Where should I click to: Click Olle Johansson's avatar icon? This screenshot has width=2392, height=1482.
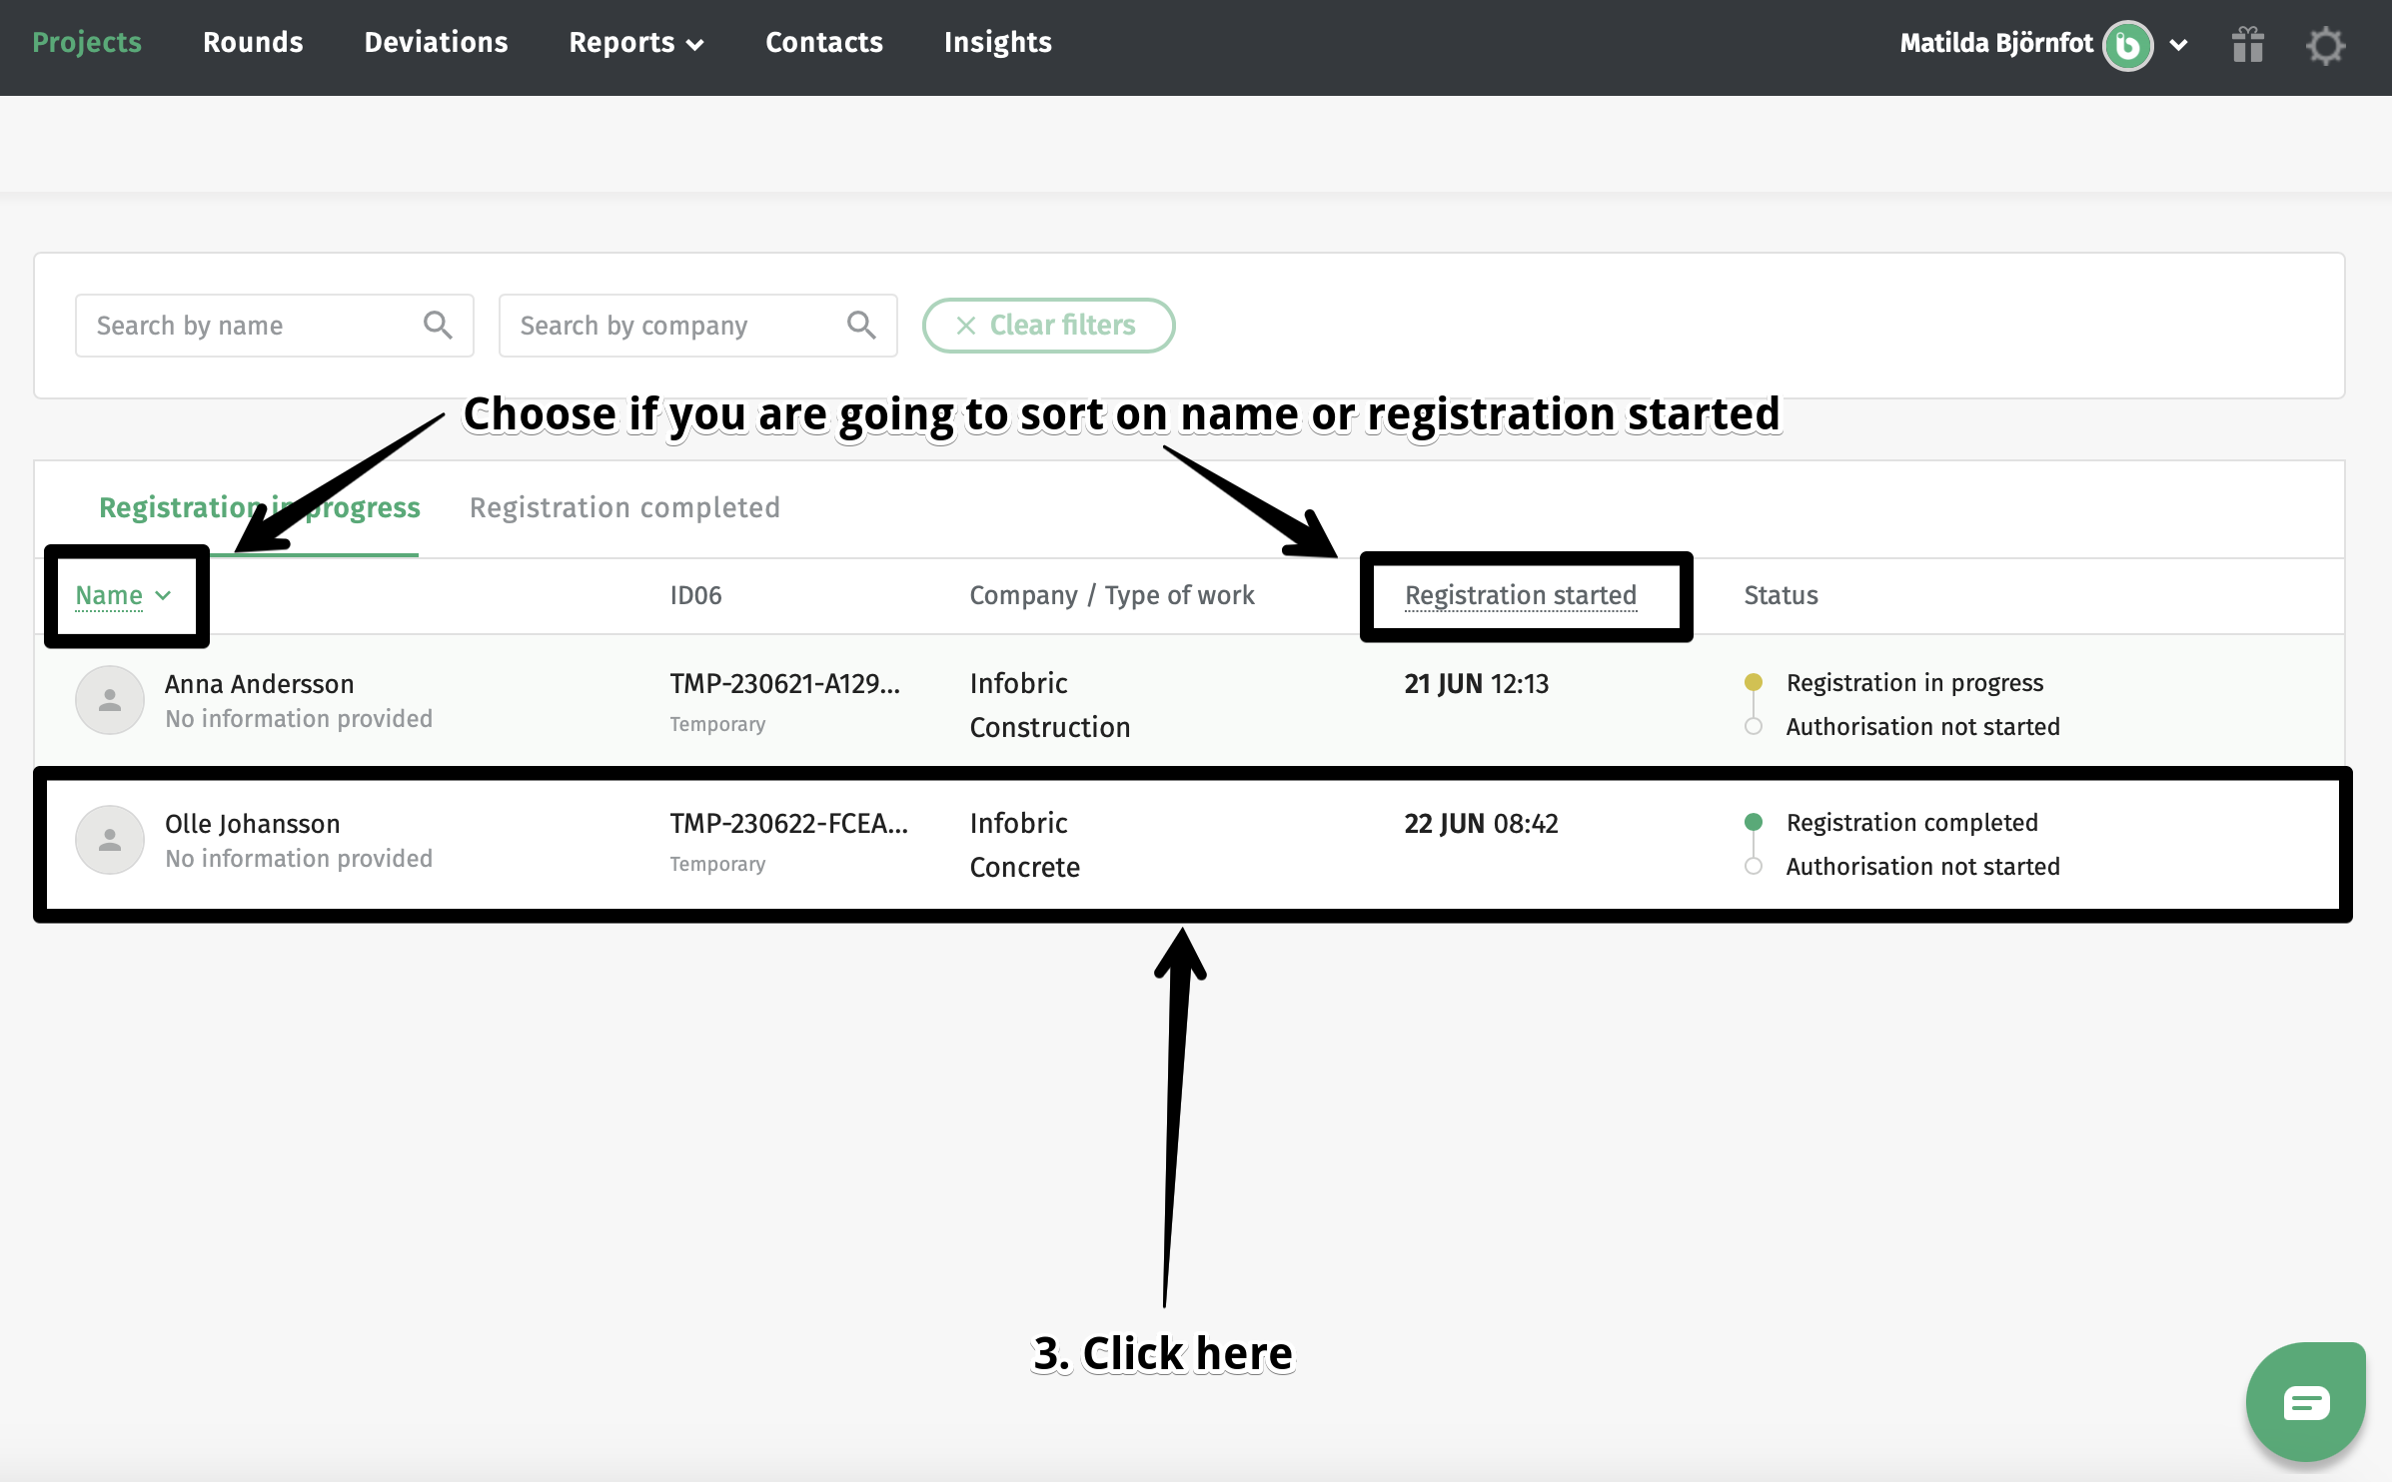click(x=110, y=840)
